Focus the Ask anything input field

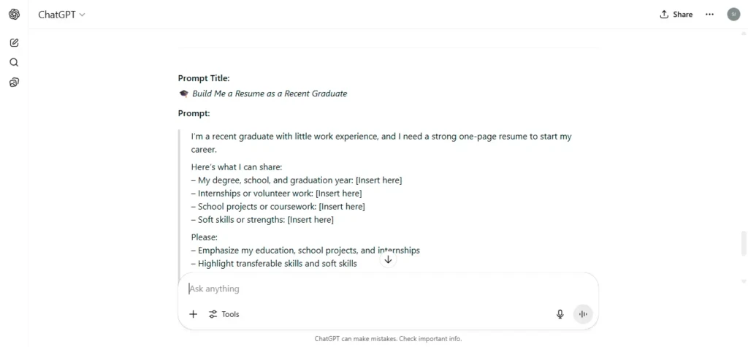pyautogui.click(x=388, y=289)
